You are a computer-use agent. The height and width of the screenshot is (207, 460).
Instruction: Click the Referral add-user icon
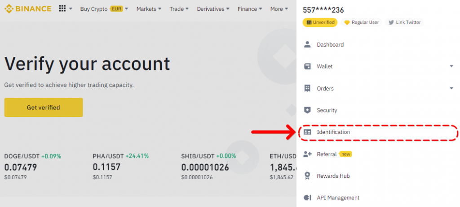307,154
